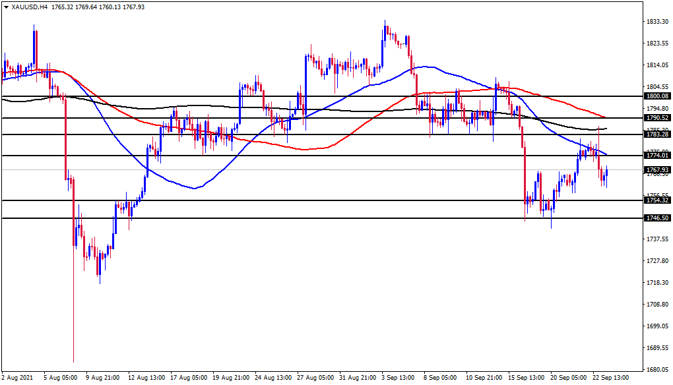Click the 1804.55 price scale value

pyautogui.click(x=658, y=86)
